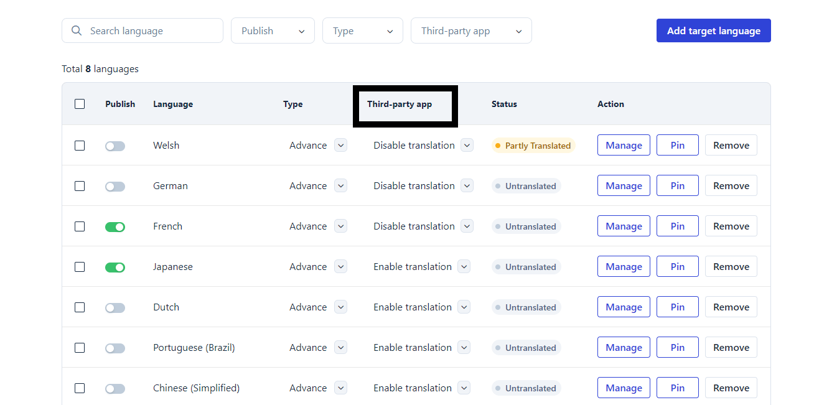Select the Chinese (Simplified) row checkbox
Image resolution: width=814 pixels, height=405 pixels.
tap(80, 388)
